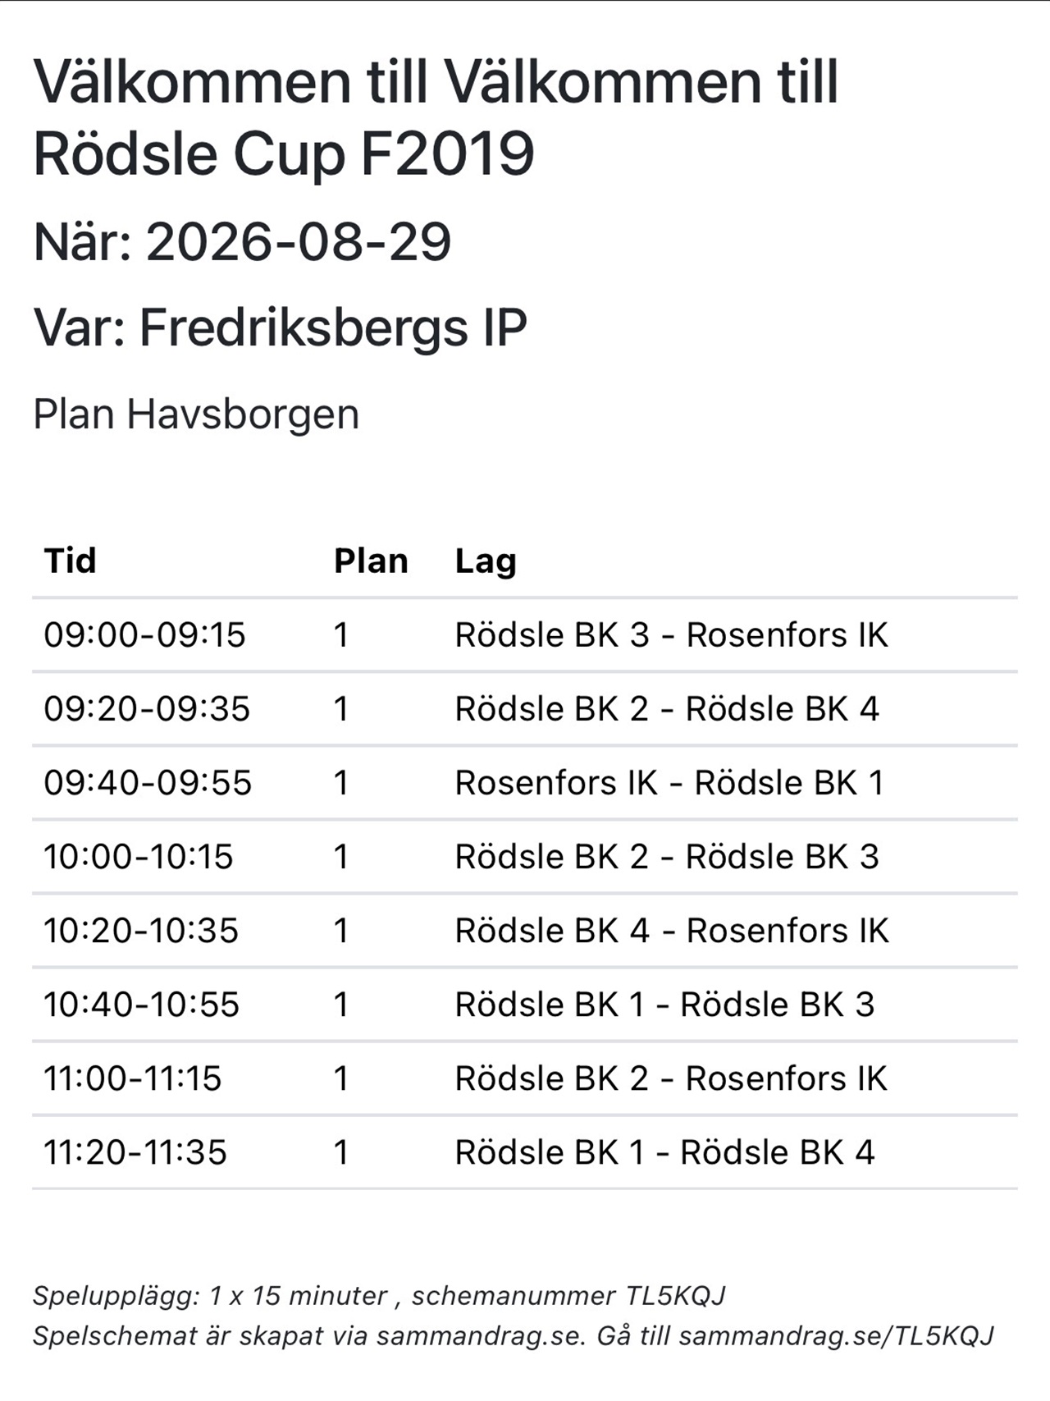Open the sammandrag.se/TL5KQJ link
Screen dimensions: 1050x1401
point(836,1336)
